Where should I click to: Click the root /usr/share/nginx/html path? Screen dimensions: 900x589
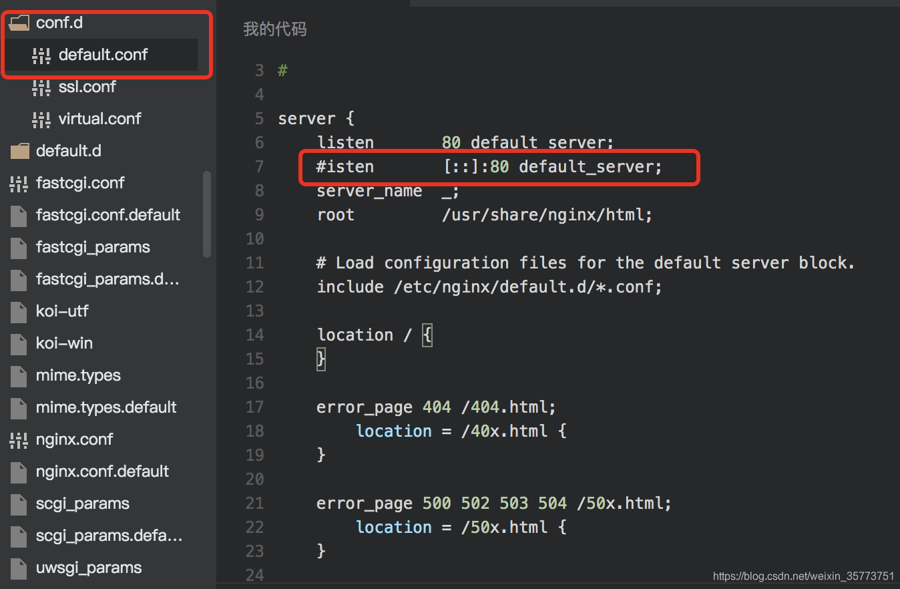click(x=547, y=215)
